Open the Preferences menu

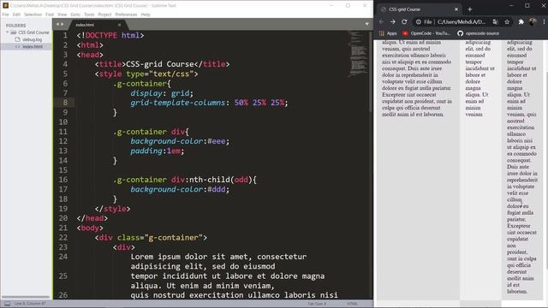click(126, 15)
